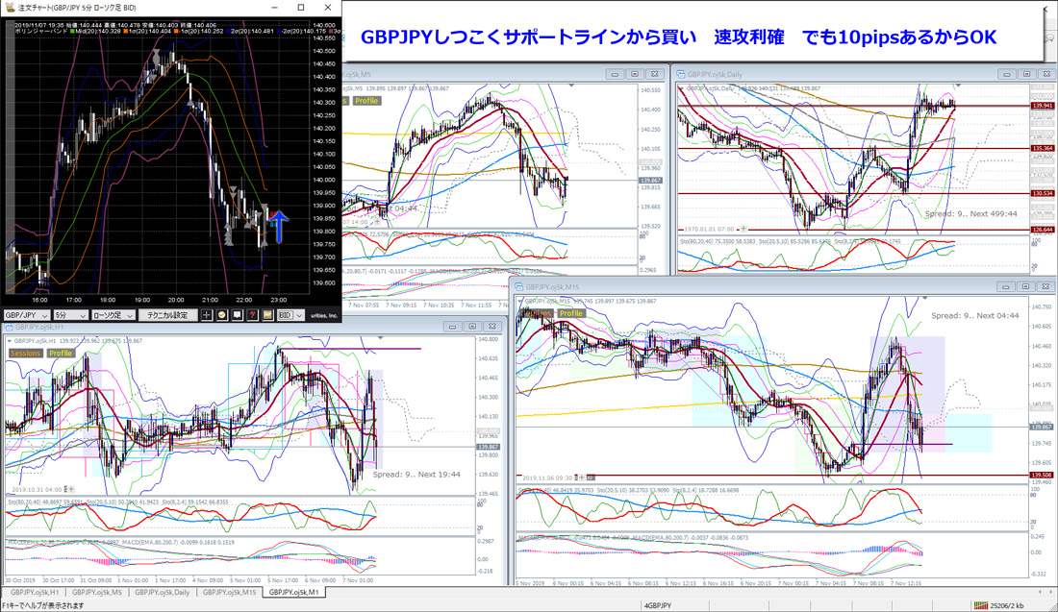Switch to the GBPJPY.oj5k,H1 tab
The height and width of the screenshot is (612, 1058).
coord(35,593)
